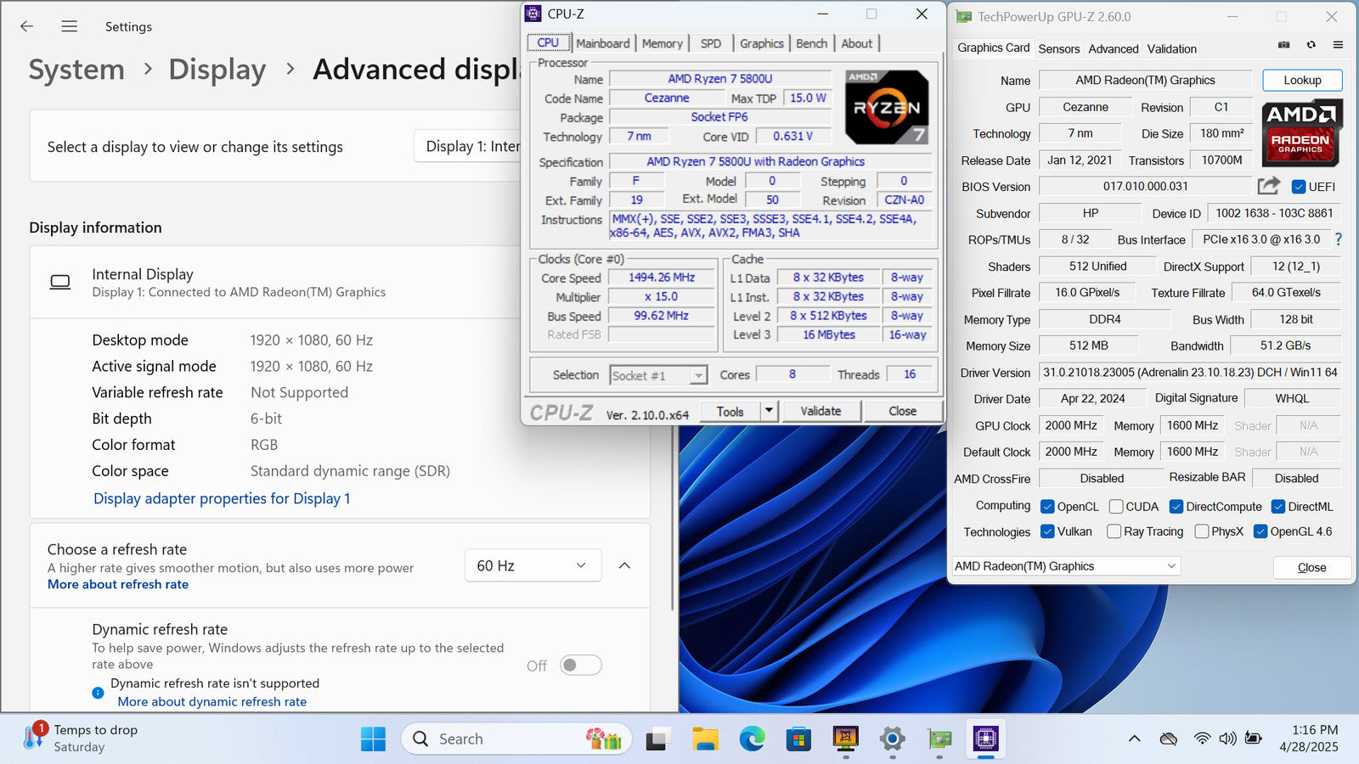
Task: Click the GPU-Z Lookup button
Action: [x=1302, y=80]
